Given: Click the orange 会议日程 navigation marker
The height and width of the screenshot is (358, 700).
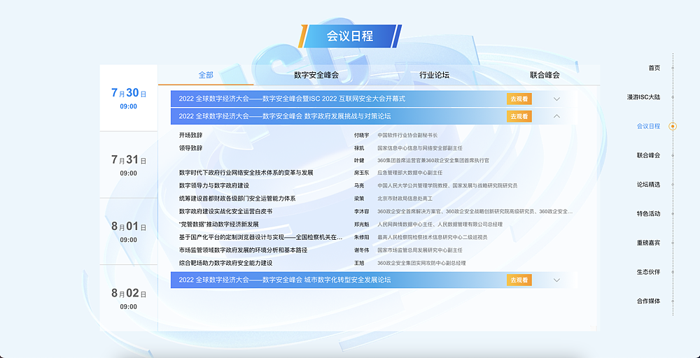Looking at the screenshot, I should pos(673,127).
